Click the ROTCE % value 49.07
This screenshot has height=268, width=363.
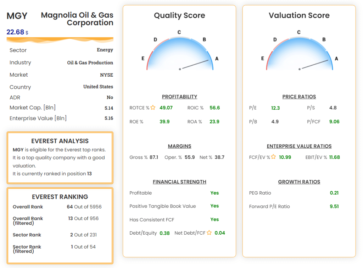[166, 108]
